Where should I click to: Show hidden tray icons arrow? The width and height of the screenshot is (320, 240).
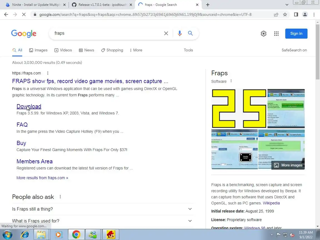click(272, 235)
